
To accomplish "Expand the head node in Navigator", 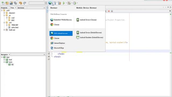I will click(4, 60).
